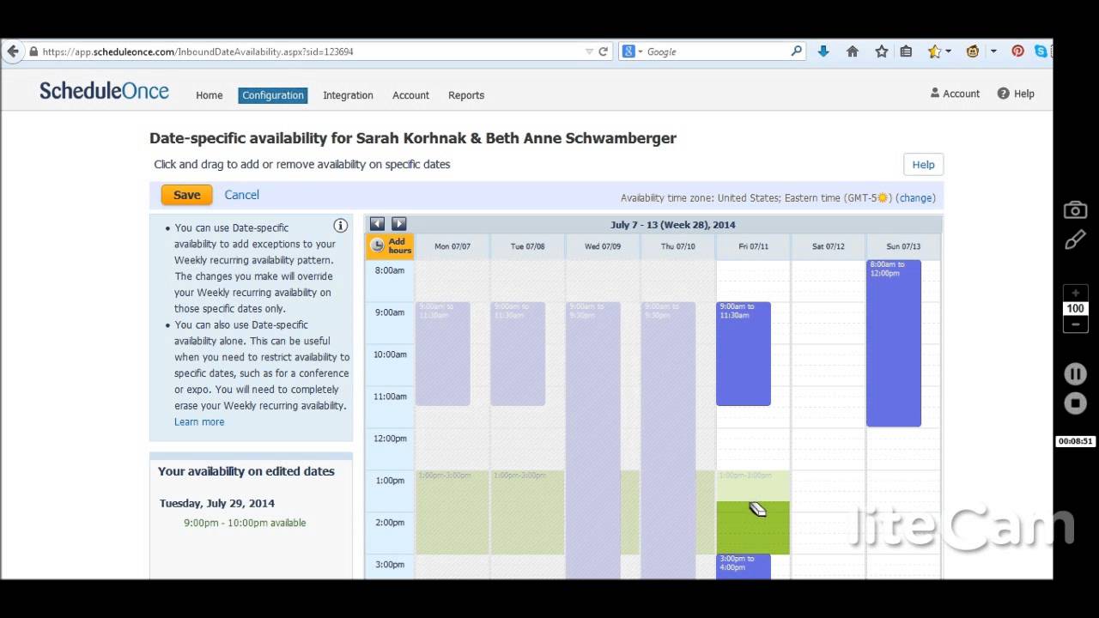Select the Sat 07/12 column header
1099x618 pixels.
click(x=829, y=246)
